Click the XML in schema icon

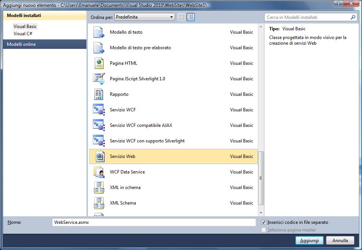(x=99, y=187)
